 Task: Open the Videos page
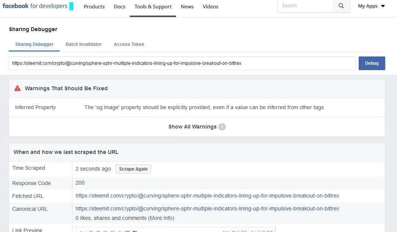click(210, 6)
